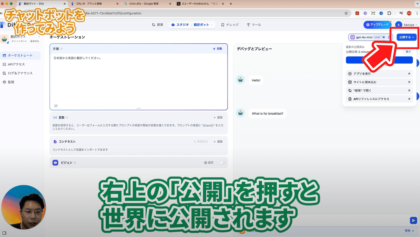The height and width of the screenshot is (237, 420).
Task: Click 検索設定 in the コンテキスト section
Action: coord(201,142)
